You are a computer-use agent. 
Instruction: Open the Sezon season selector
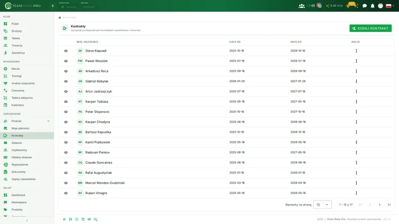[88, 5]
